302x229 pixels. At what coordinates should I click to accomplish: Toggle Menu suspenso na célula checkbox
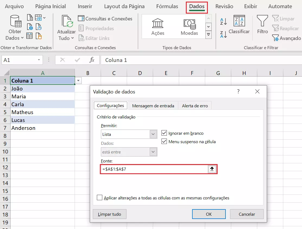tap(164, 142)
